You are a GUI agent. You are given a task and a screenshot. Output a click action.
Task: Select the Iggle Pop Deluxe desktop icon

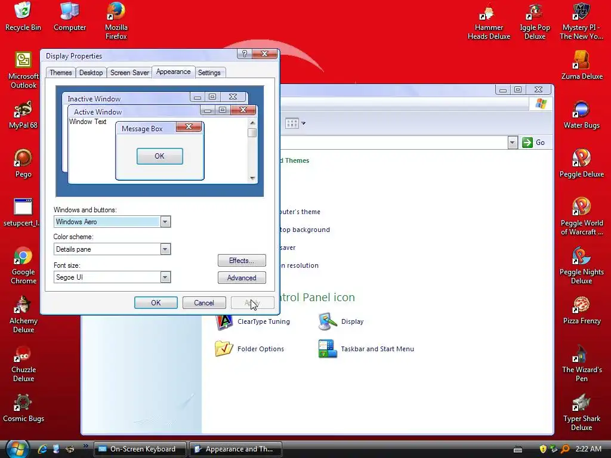[535, 21]
